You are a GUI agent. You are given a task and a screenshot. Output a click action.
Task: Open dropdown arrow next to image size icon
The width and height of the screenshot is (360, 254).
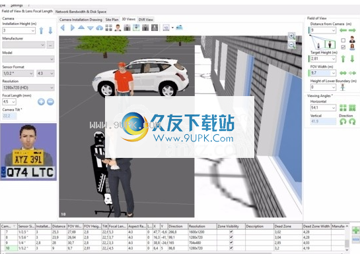pyautogui.click(x=172, y=28)
